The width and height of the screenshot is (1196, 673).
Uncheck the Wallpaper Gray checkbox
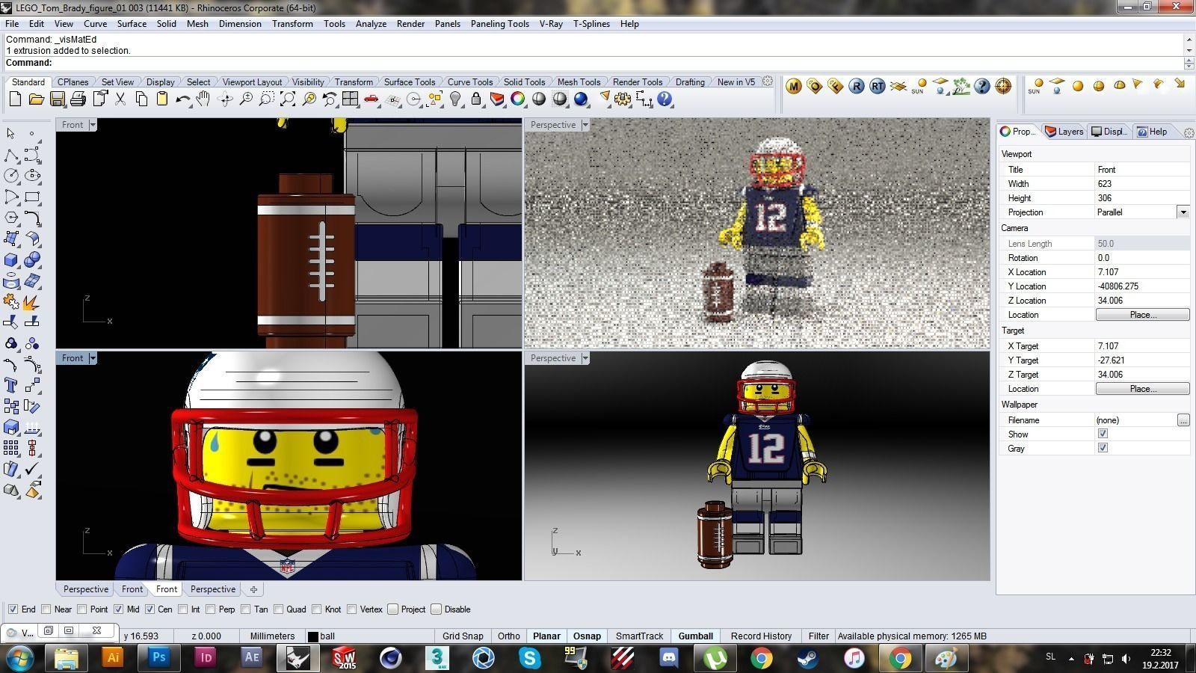(1103, 448)
